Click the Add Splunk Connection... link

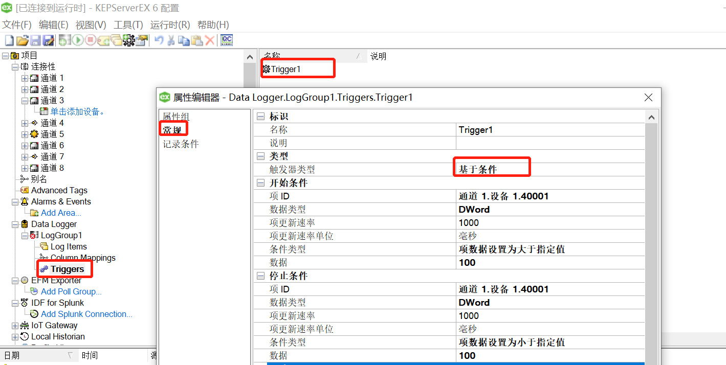(x=86, y=314)
